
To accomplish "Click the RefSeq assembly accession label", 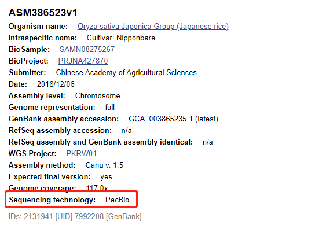I will coord(60,131).
